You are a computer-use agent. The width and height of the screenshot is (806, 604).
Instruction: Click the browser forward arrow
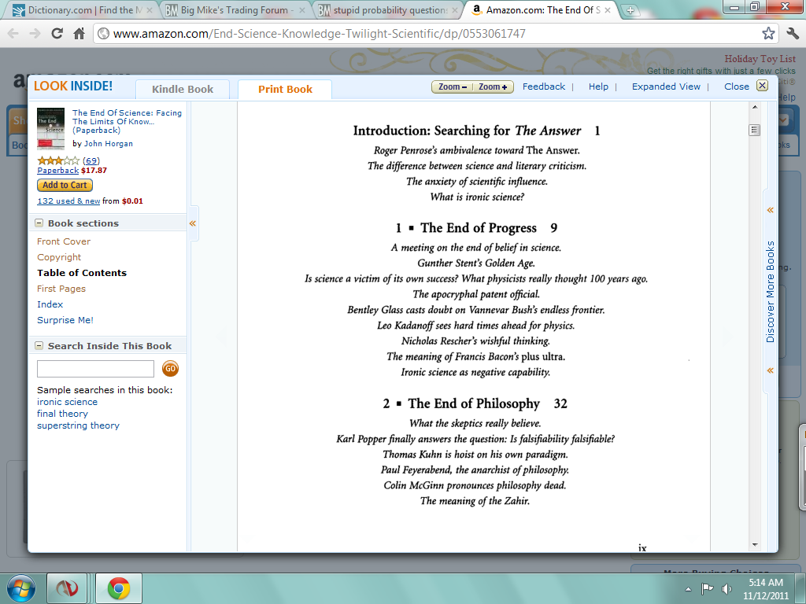click(35, 34)
